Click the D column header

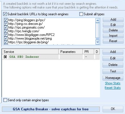[97, 52]
